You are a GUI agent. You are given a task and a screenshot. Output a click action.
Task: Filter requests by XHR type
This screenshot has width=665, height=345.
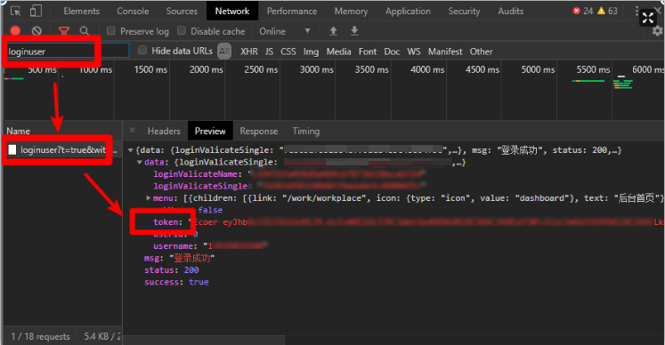point(249,52)
